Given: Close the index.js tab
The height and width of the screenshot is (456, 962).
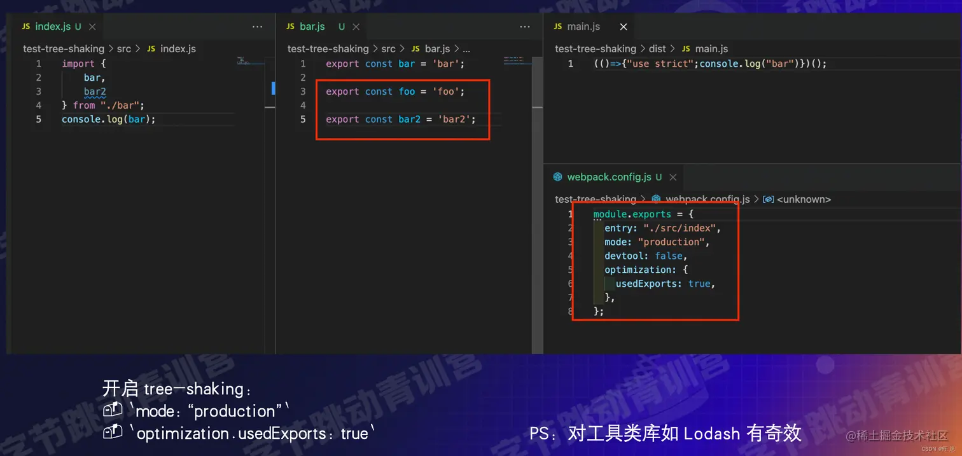Looking at the screenshot, I should 92,27.
